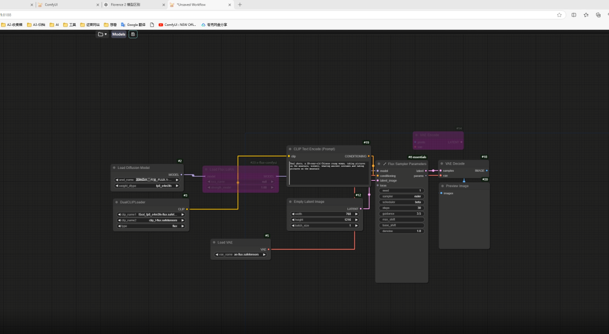This screenshot has width=609, height=334.
Task: Click the right arrow on the unet_name selector
Action: (177, 180)
